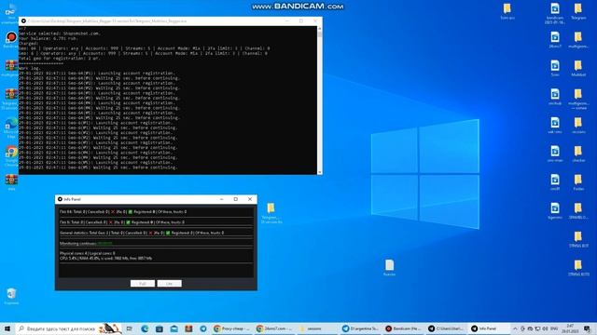This screenshot has height=335, width=597.
Task: Click the console scrollbar up arrow
Action: click(319, 29)
